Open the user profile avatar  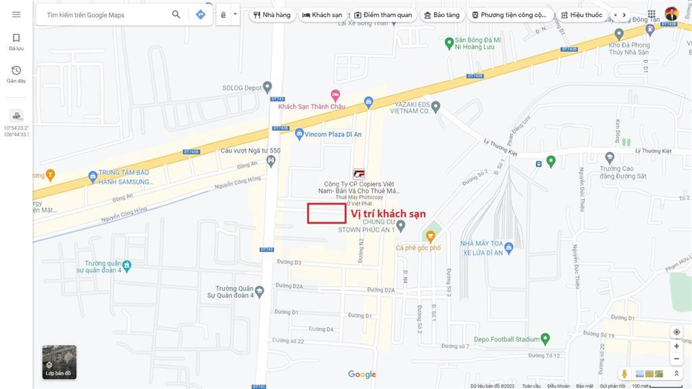point(672,14)
